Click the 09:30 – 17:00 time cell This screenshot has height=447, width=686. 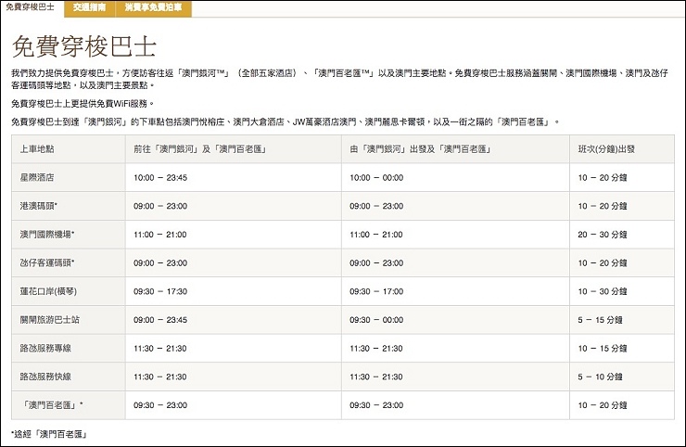point(376,291)
